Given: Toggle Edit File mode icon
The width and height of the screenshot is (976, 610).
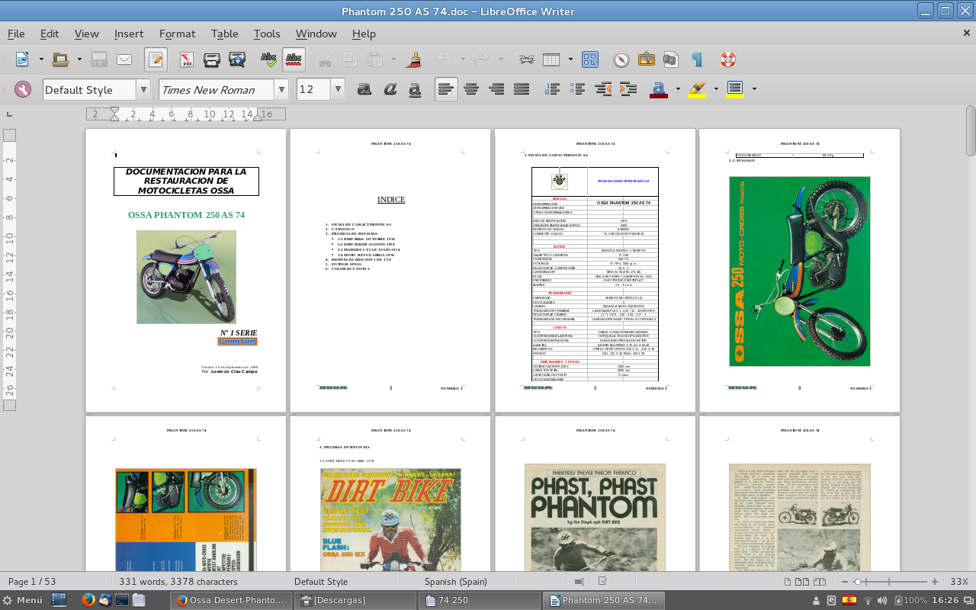Looking at the screenshot, I should [x=156, y=59].
